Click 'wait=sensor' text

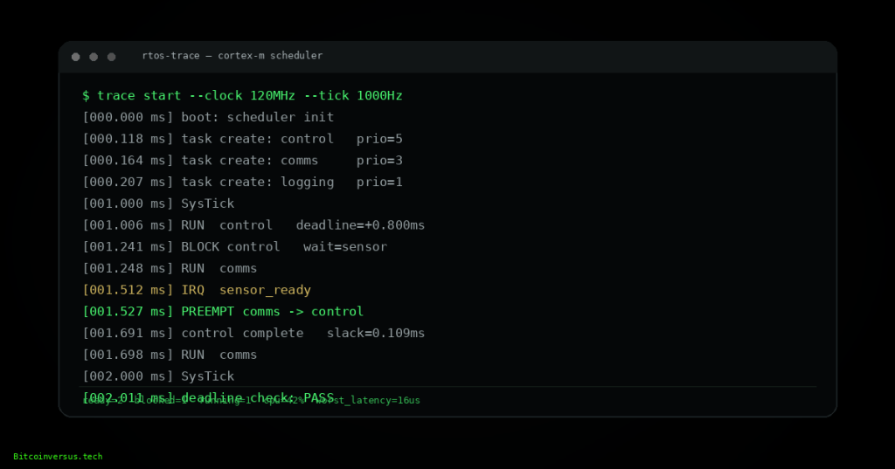click(344, 247)
